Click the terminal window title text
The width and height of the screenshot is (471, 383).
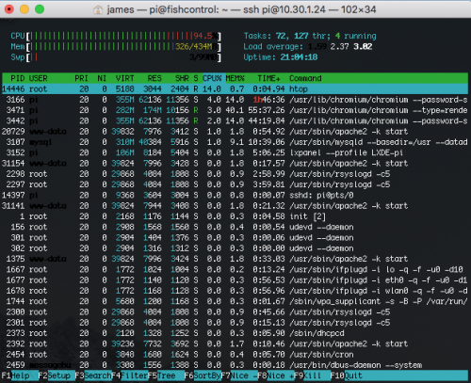(241, 9)
